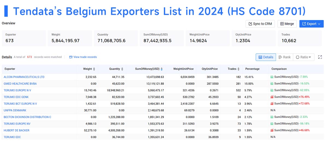325x142 pixels.
Task: Sort table by Weight column arrows
Action: click(x=94, y=69)
